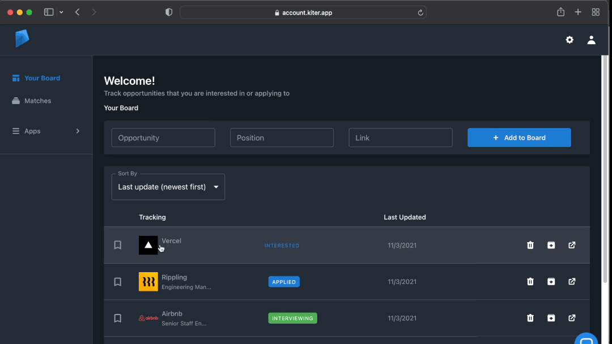This screenshot has height=344, width=612.
Task: Delete the Rippling entry with trash icon
Action: [x=530, y=281]
